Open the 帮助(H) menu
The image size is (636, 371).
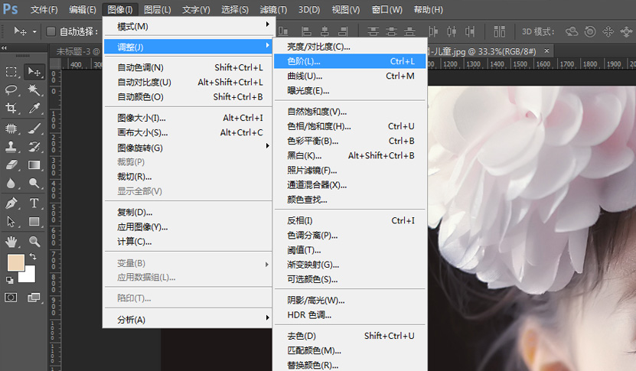coord(429,9)
